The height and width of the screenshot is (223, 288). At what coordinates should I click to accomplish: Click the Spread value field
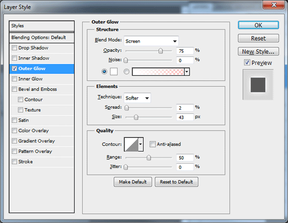pyautogui.click(x=185, y=108)
